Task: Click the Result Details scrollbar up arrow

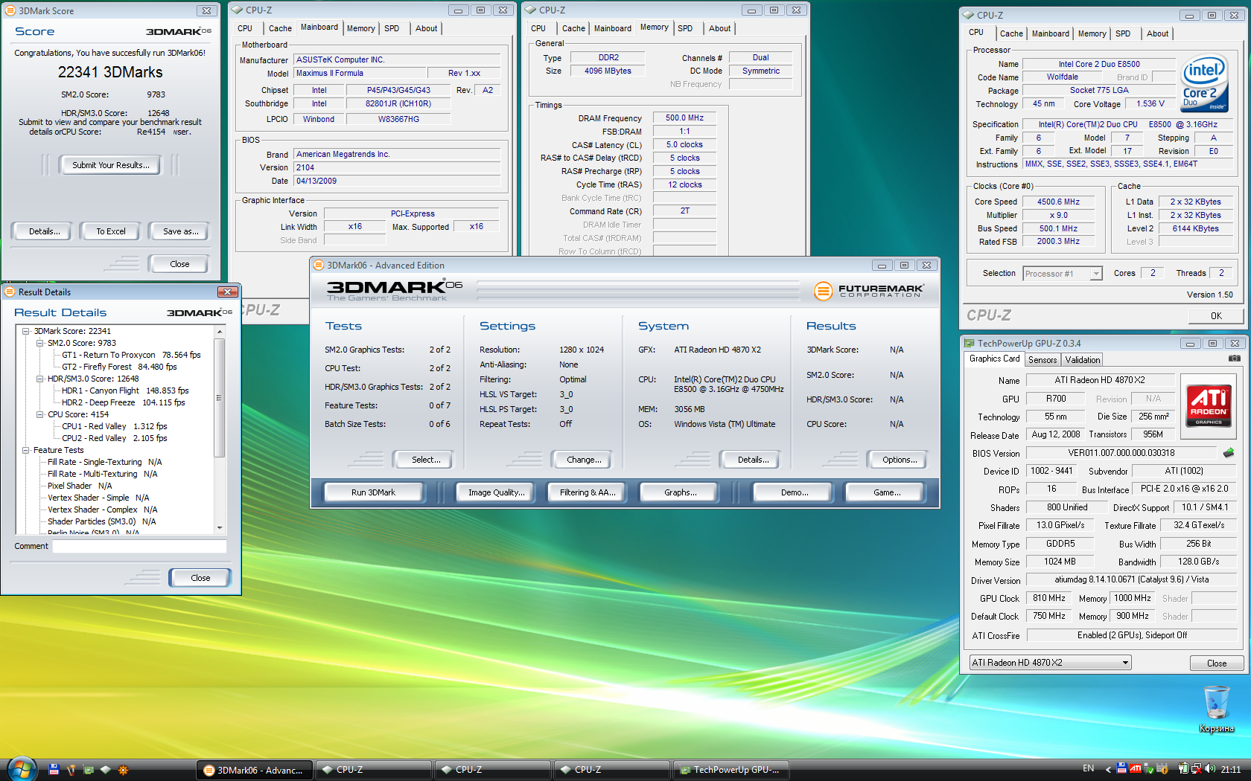Action: [220, 332]
